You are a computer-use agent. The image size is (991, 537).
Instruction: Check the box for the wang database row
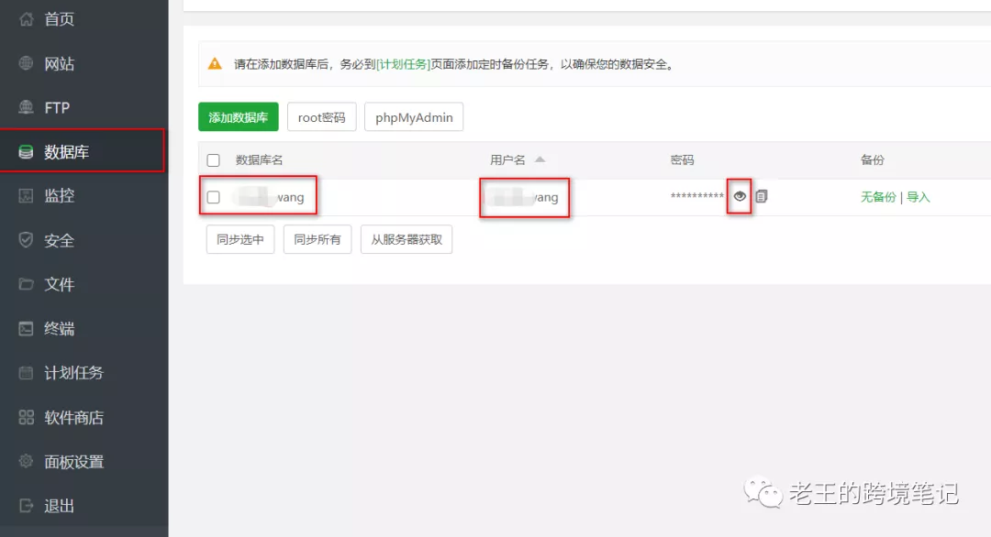(x=214, y=197)
